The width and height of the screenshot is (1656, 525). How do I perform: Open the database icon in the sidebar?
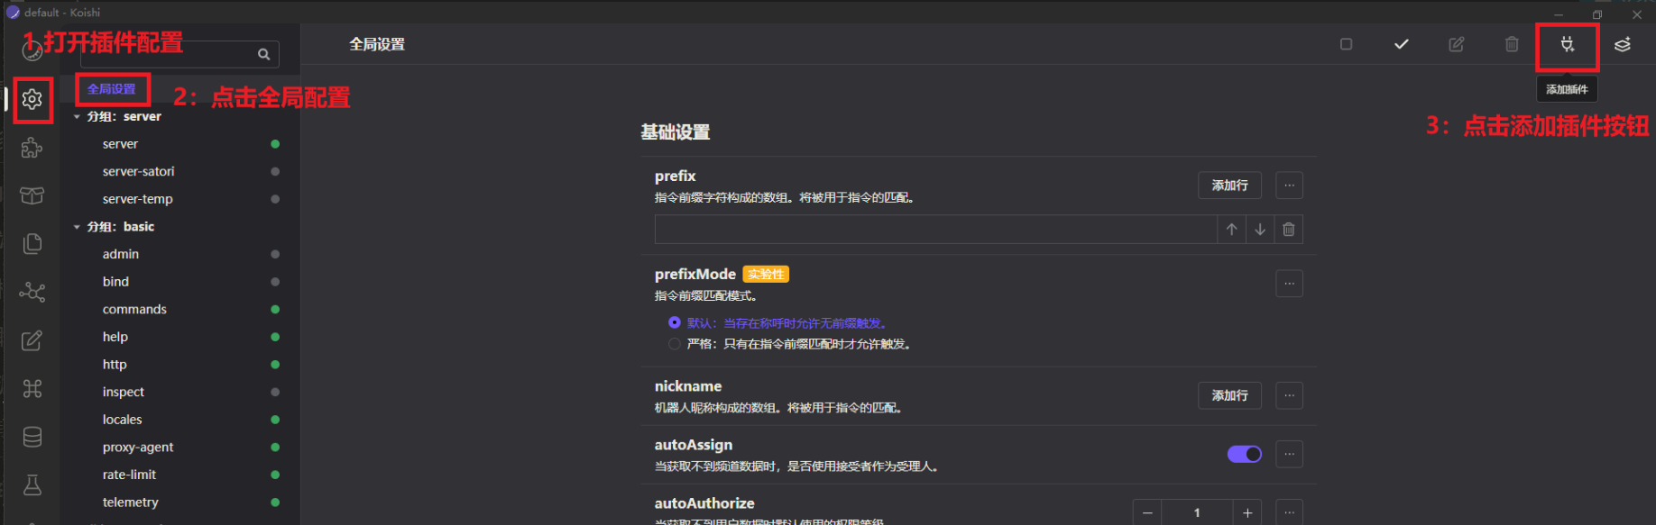[x=32, y=437]
